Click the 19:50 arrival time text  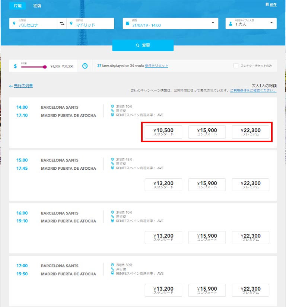(22, 274)
